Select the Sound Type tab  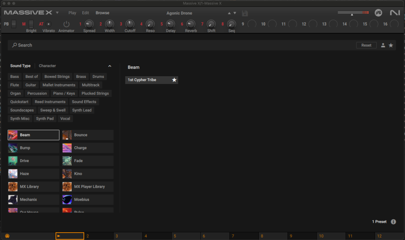(x=20, y=66)
